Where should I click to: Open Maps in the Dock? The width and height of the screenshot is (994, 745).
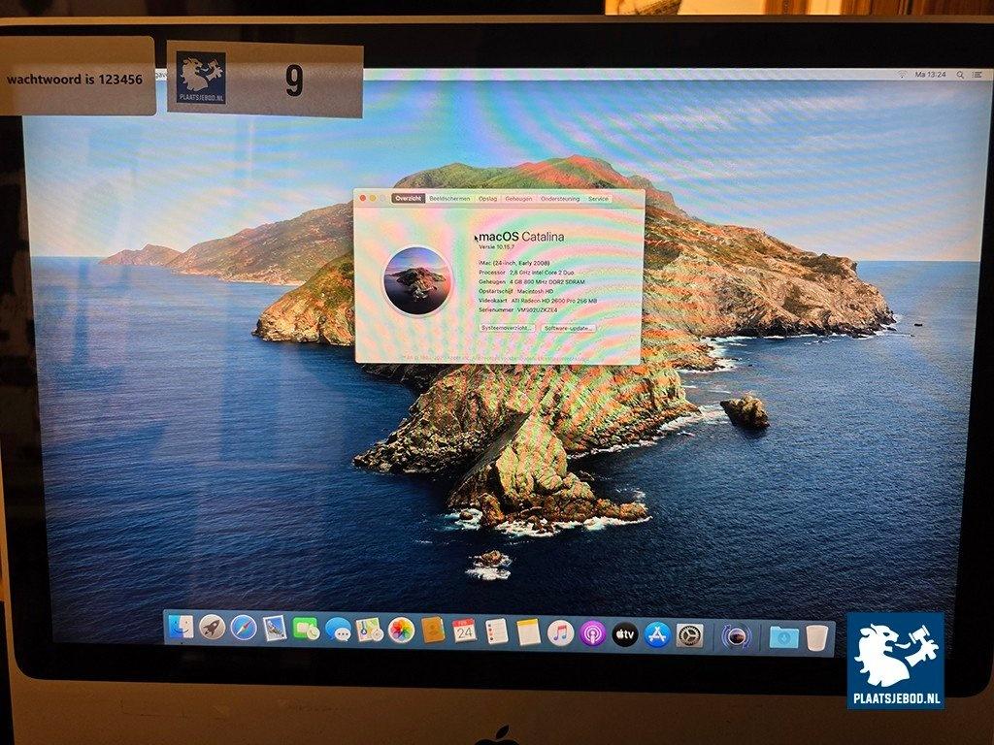pyautogui.click(x=369, y=631)
